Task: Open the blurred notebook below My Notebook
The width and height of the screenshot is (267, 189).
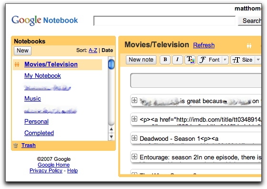Action: tap(48, 88)
